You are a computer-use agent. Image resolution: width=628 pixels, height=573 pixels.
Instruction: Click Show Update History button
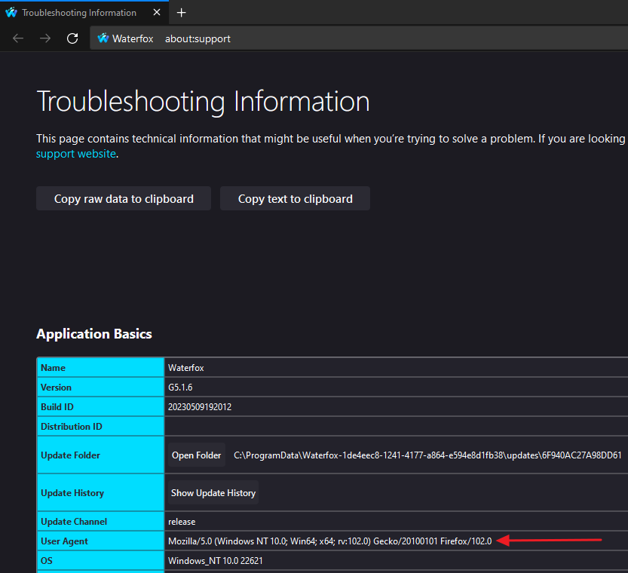pyautogui.click(x=213, y=493)
